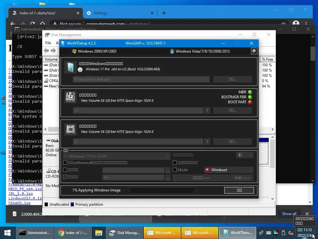Click the MBR green status light
The width and height of the screenshot is (318, 239).
[x=250, y=92]
